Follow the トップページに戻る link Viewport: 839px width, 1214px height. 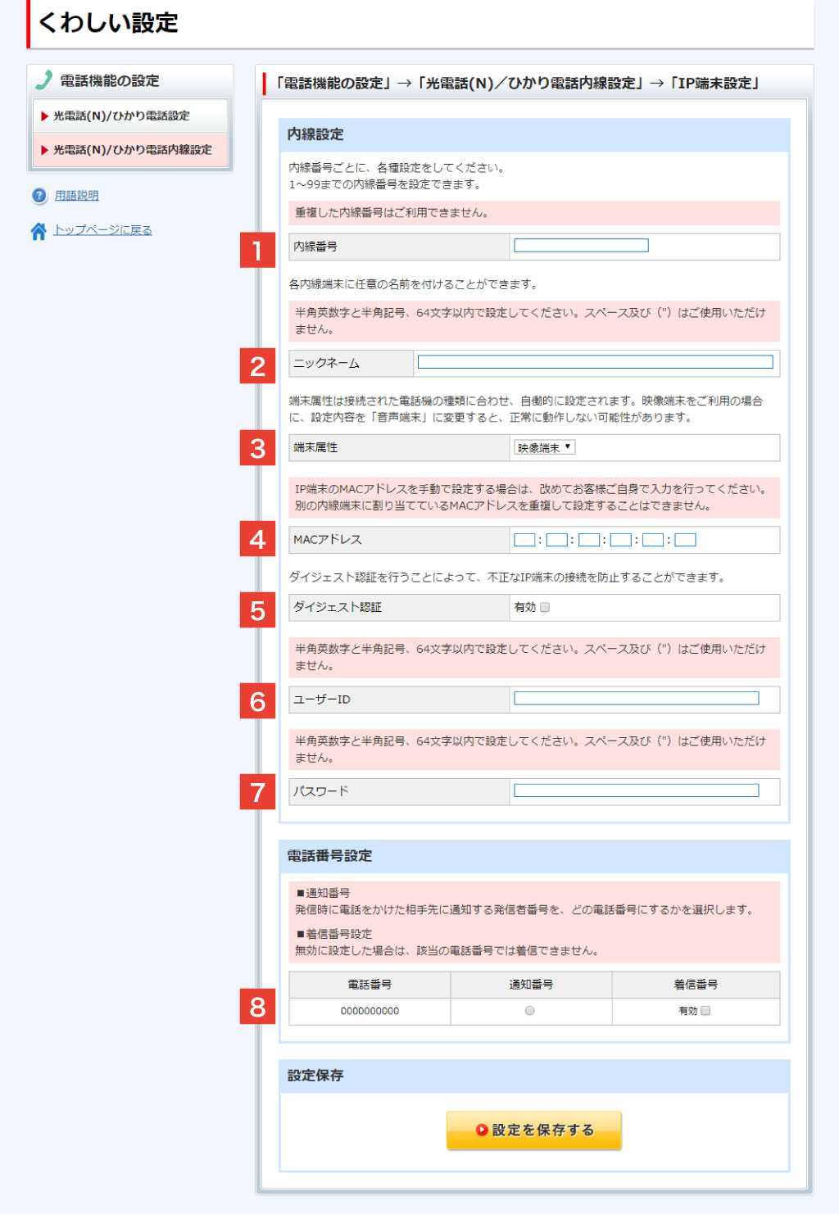(x=102, y=230)
